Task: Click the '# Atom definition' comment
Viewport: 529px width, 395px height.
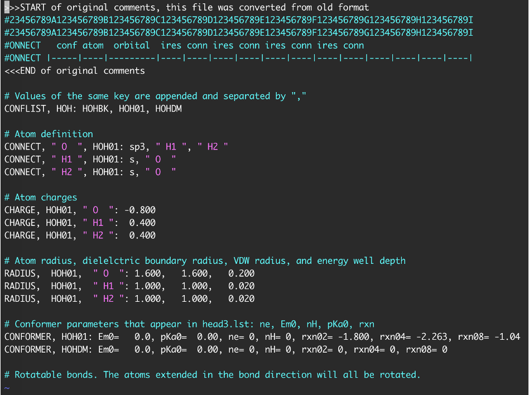Action: tap(49, 134)
